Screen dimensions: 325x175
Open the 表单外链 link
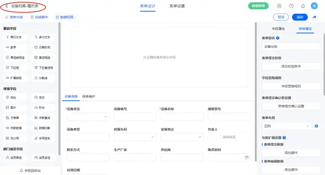pyautogui.click(x=14, y=17)
